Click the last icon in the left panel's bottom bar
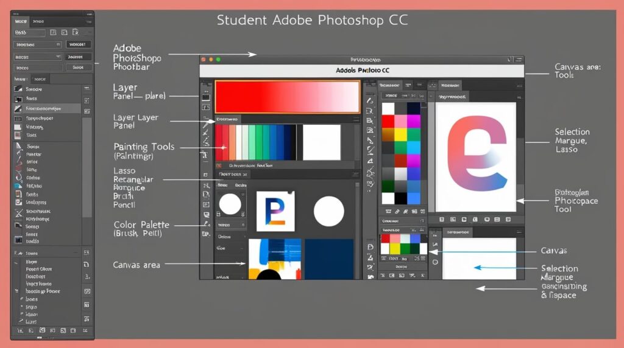 coord(85,330)
